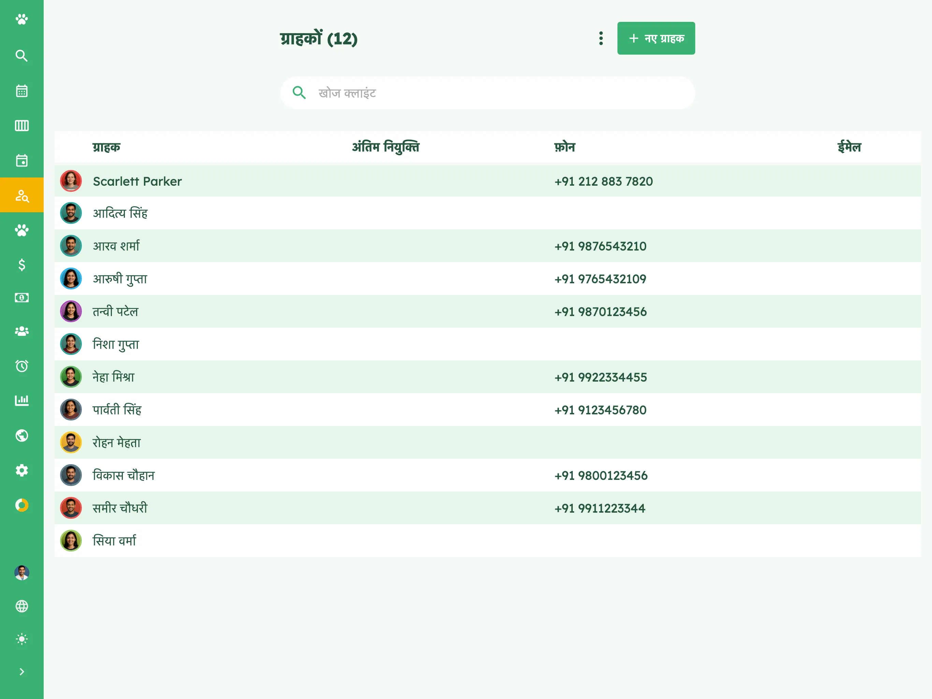Viewport: 932px width, 699px height.
Task: Click the खोज क्लाइंट search field
Action: (487, 93)
